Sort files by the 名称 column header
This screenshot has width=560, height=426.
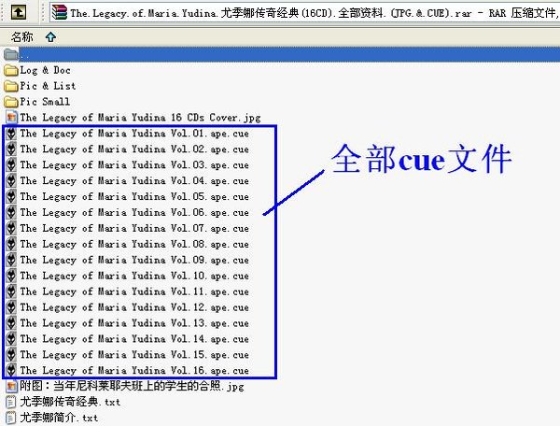point(22,36)
